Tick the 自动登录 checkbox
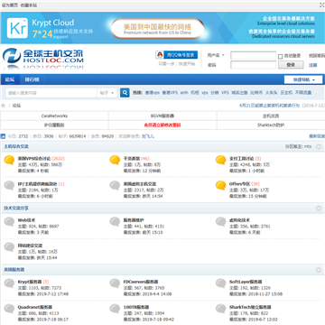The height and width of the screenshot is (325, 325). [x=280, y=56]
